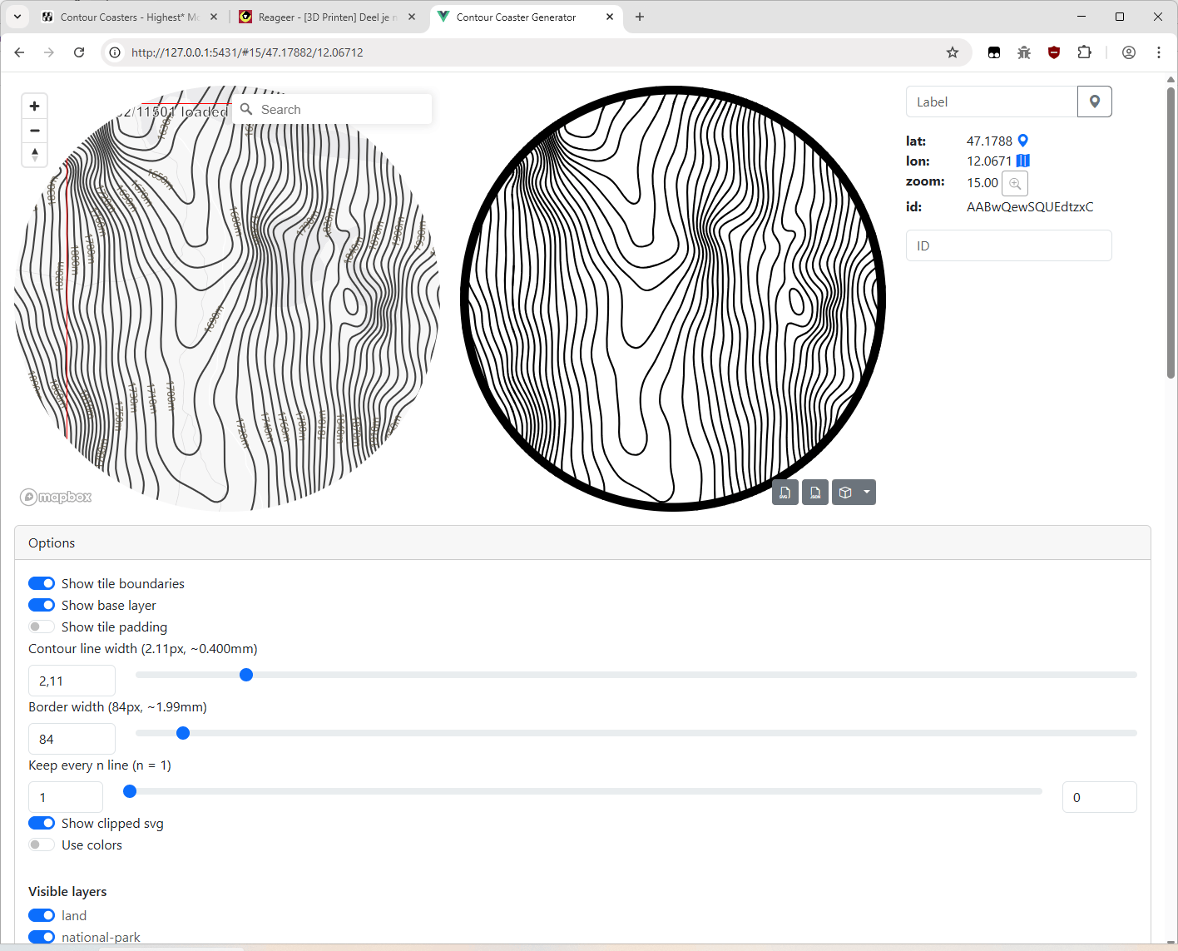Click the location pin beside the Label field

1094,101
